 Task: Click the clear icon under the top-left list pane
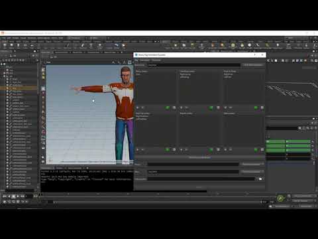pyautogui.click(x=174, y=108)
